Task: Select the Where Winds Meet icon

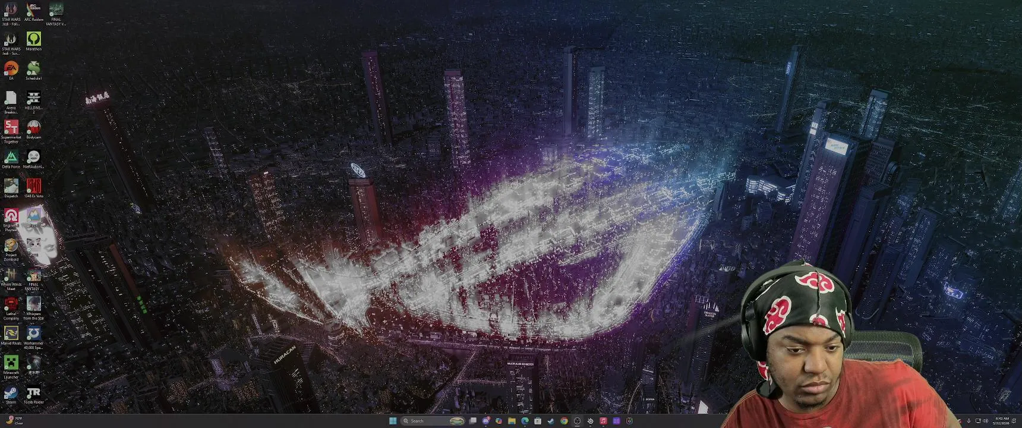Action: pyautogui.click(x=11, y=279)
